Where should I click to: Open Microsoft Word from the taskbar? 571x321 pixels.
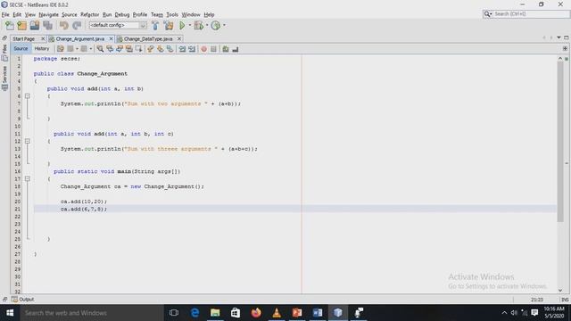[318, 313]
